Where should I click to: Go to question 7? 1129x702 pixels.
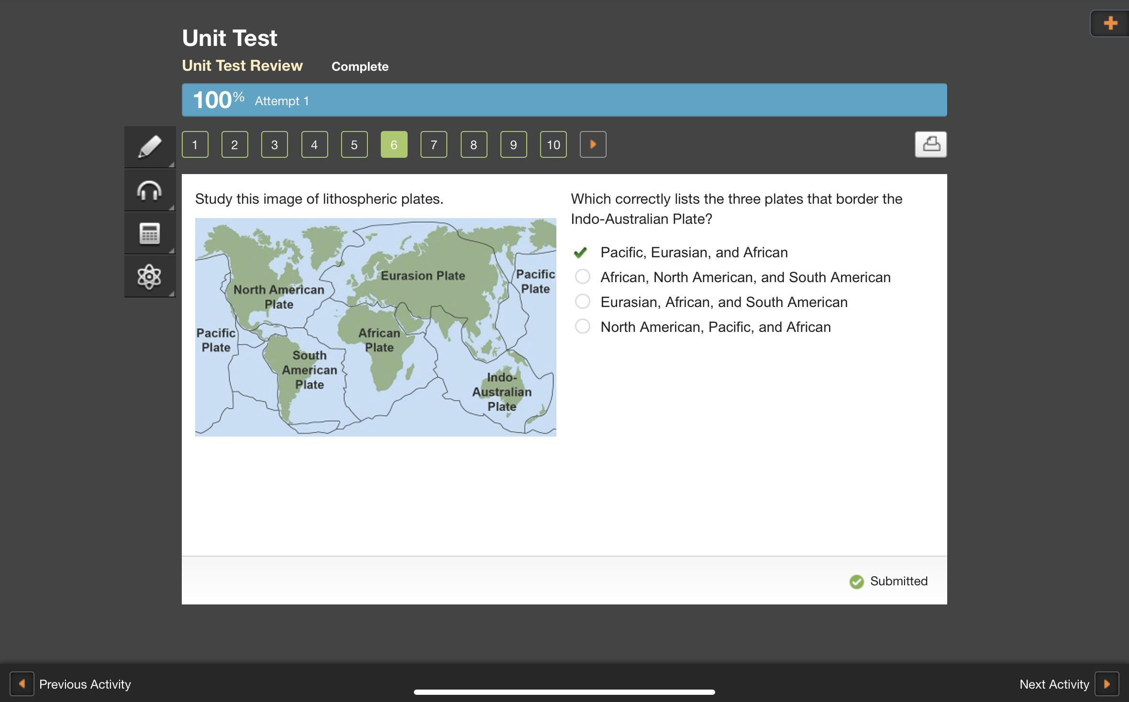433,144
